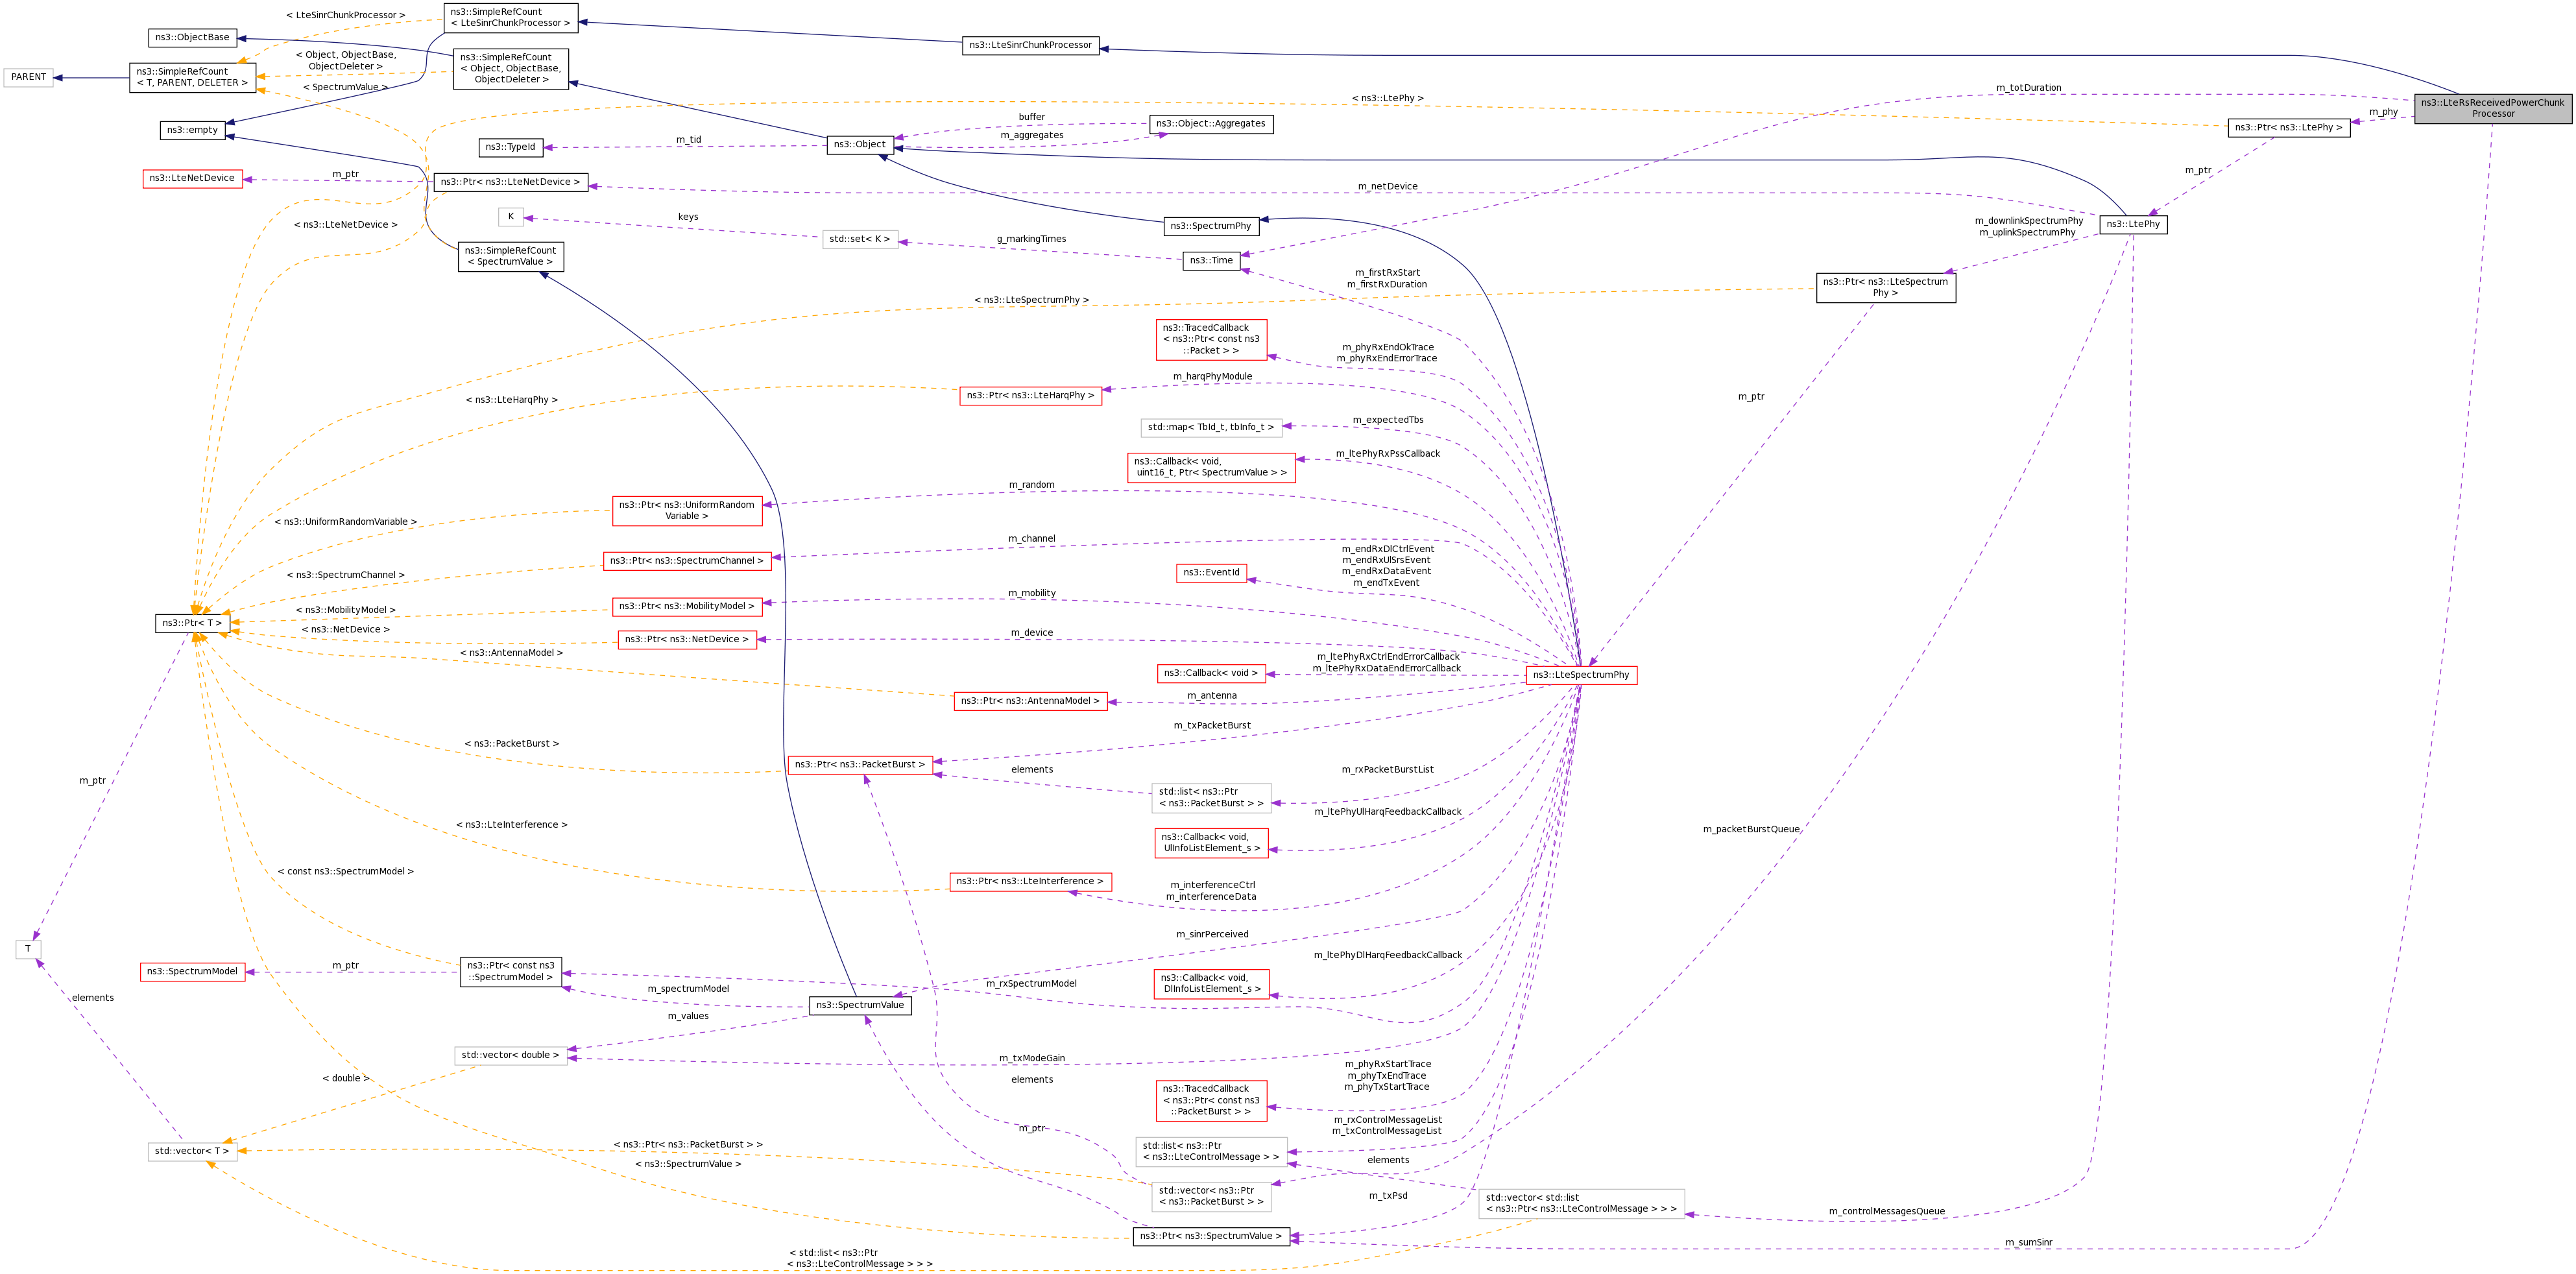Click the std::vector< T > node
The width and height of the screenshot is (2576, 1274).
pyautogui.click(x=192, y=1151)
